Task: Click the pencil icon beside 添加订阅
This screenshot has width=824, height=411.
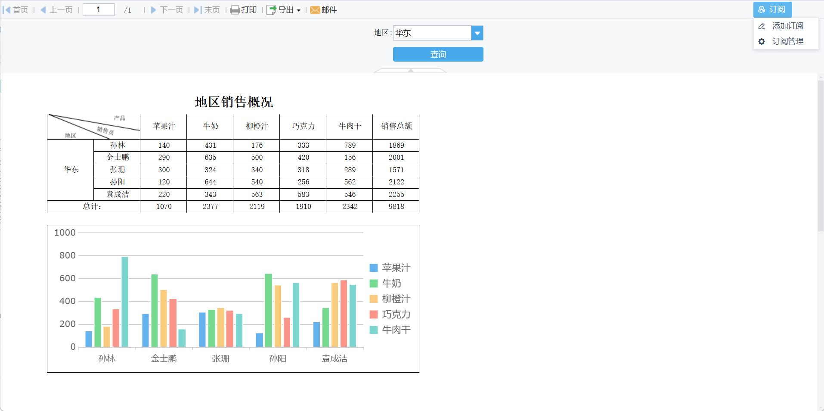Action: click(x=762, y=26)
